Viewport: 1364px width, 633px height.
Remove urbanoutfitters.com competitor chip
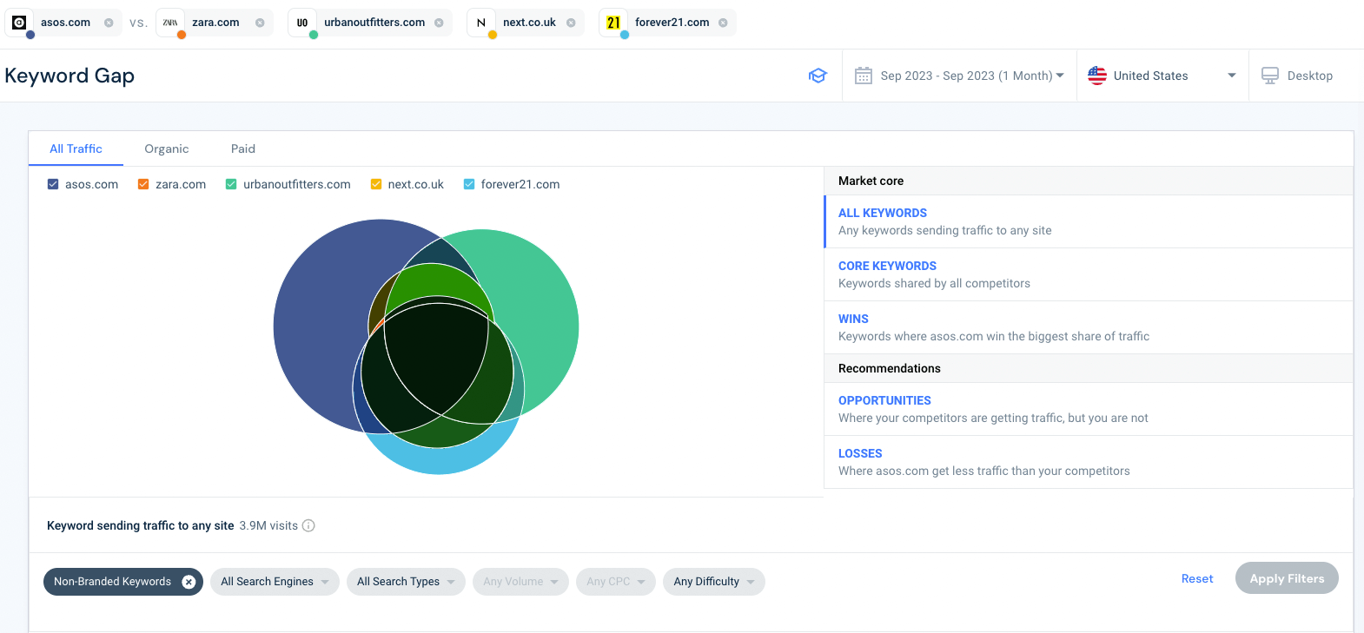click(439, 23)
